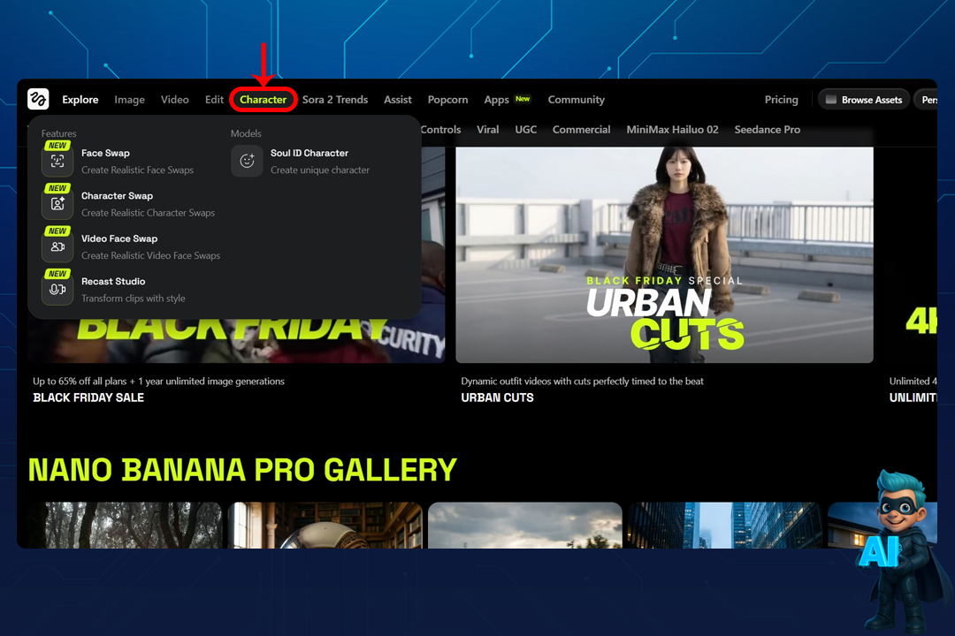Click the Video Face Swap icon
The image size is (955, 636).
[57, 246]
